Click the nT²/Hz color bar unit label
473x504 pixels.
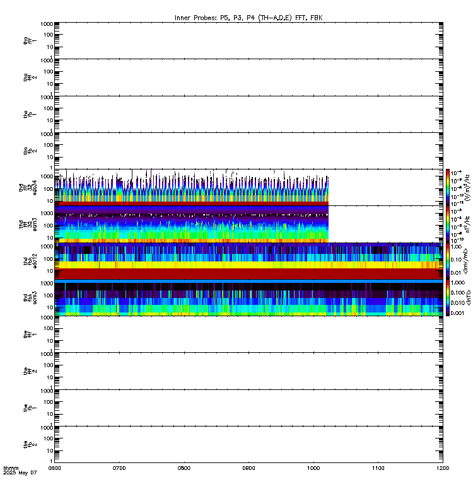[x=467, y=224]
